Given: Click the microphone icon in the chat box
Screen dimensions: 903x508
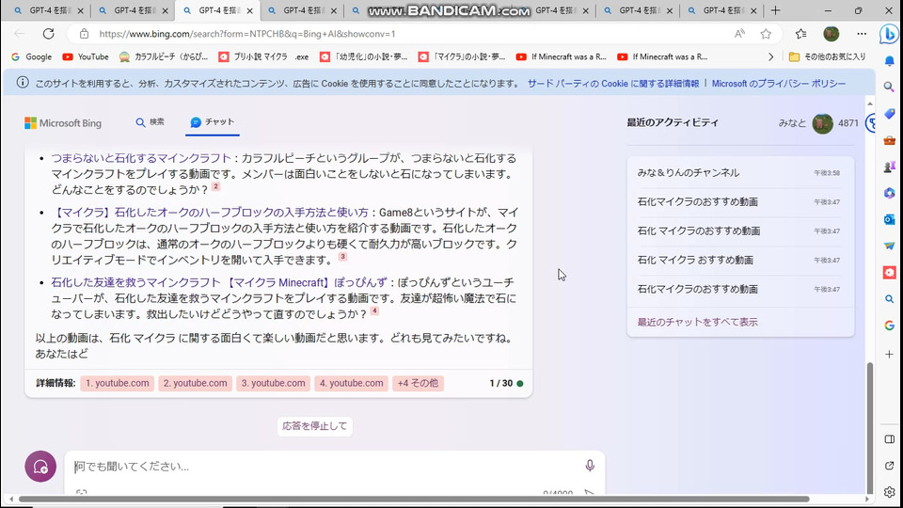Looking at the screenshot, I should [x=590, y=466].
